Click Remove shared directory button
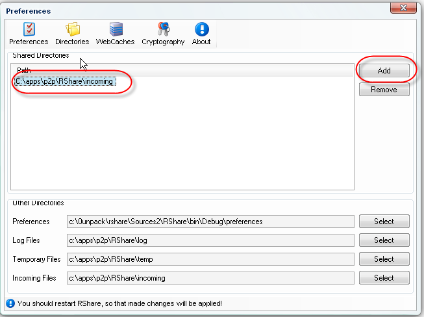The width and height of the screenshot is (424, 317). pos(384,90)
